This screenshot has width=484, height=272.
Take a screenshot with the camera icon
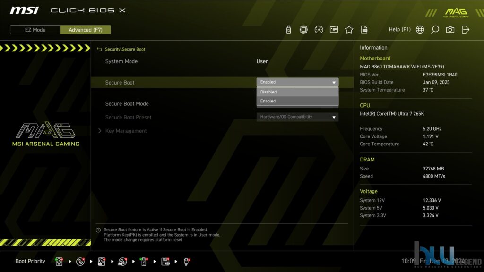[450, 30]
